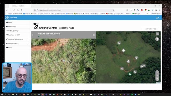Screen dimensions: 171x96
Task: Click the browser back arrow
Action: [x=7, y=10]
